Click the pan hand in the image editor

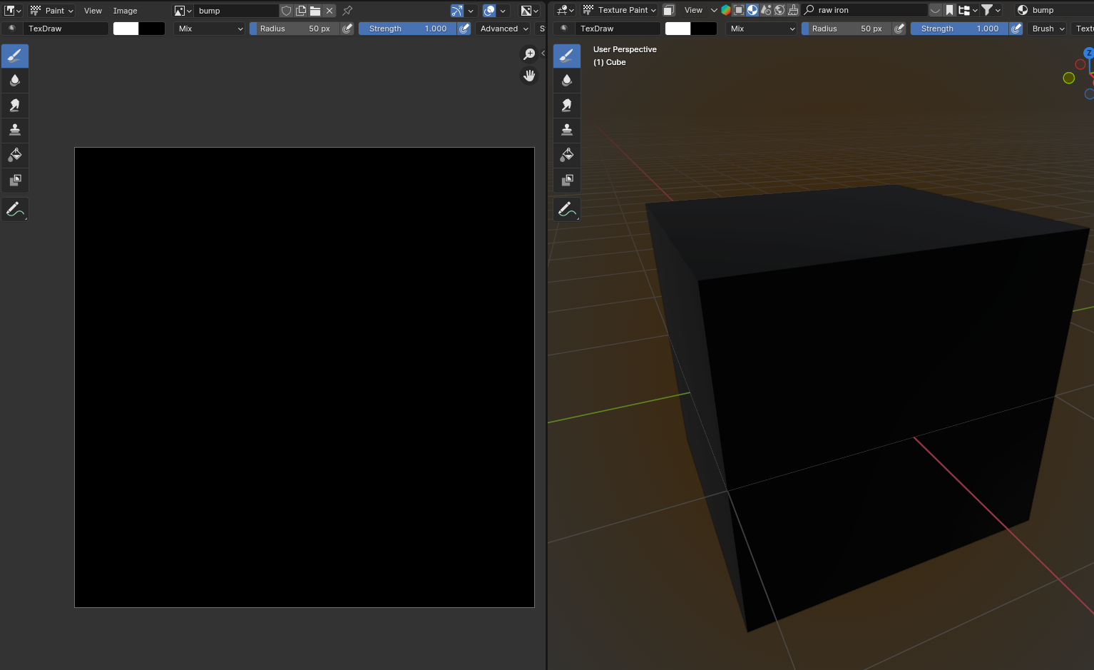[x=529, y=76]
